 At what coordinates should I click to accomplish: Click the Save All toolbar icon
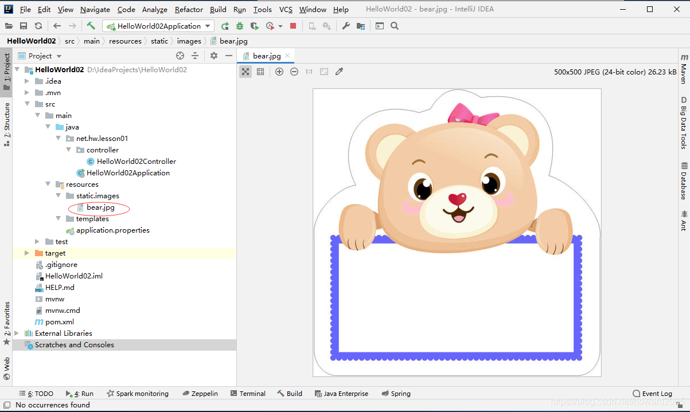point(24,26)
